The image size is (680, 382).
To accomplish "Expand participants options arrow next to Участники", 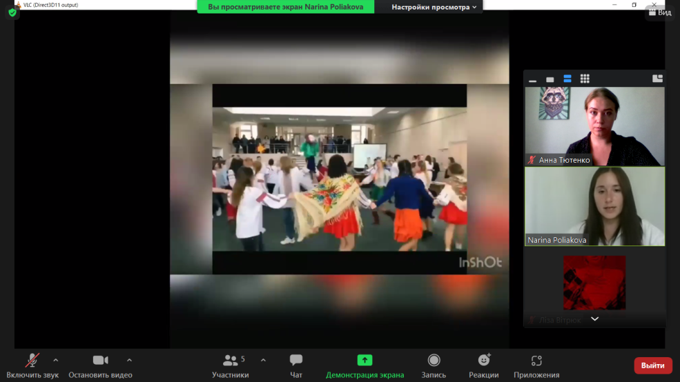I will click(x=263, y=360).
